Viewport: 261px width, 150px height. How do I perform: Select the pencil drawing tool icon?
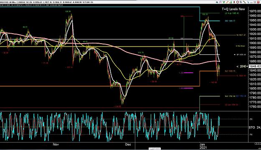click(x=227, y=2)
